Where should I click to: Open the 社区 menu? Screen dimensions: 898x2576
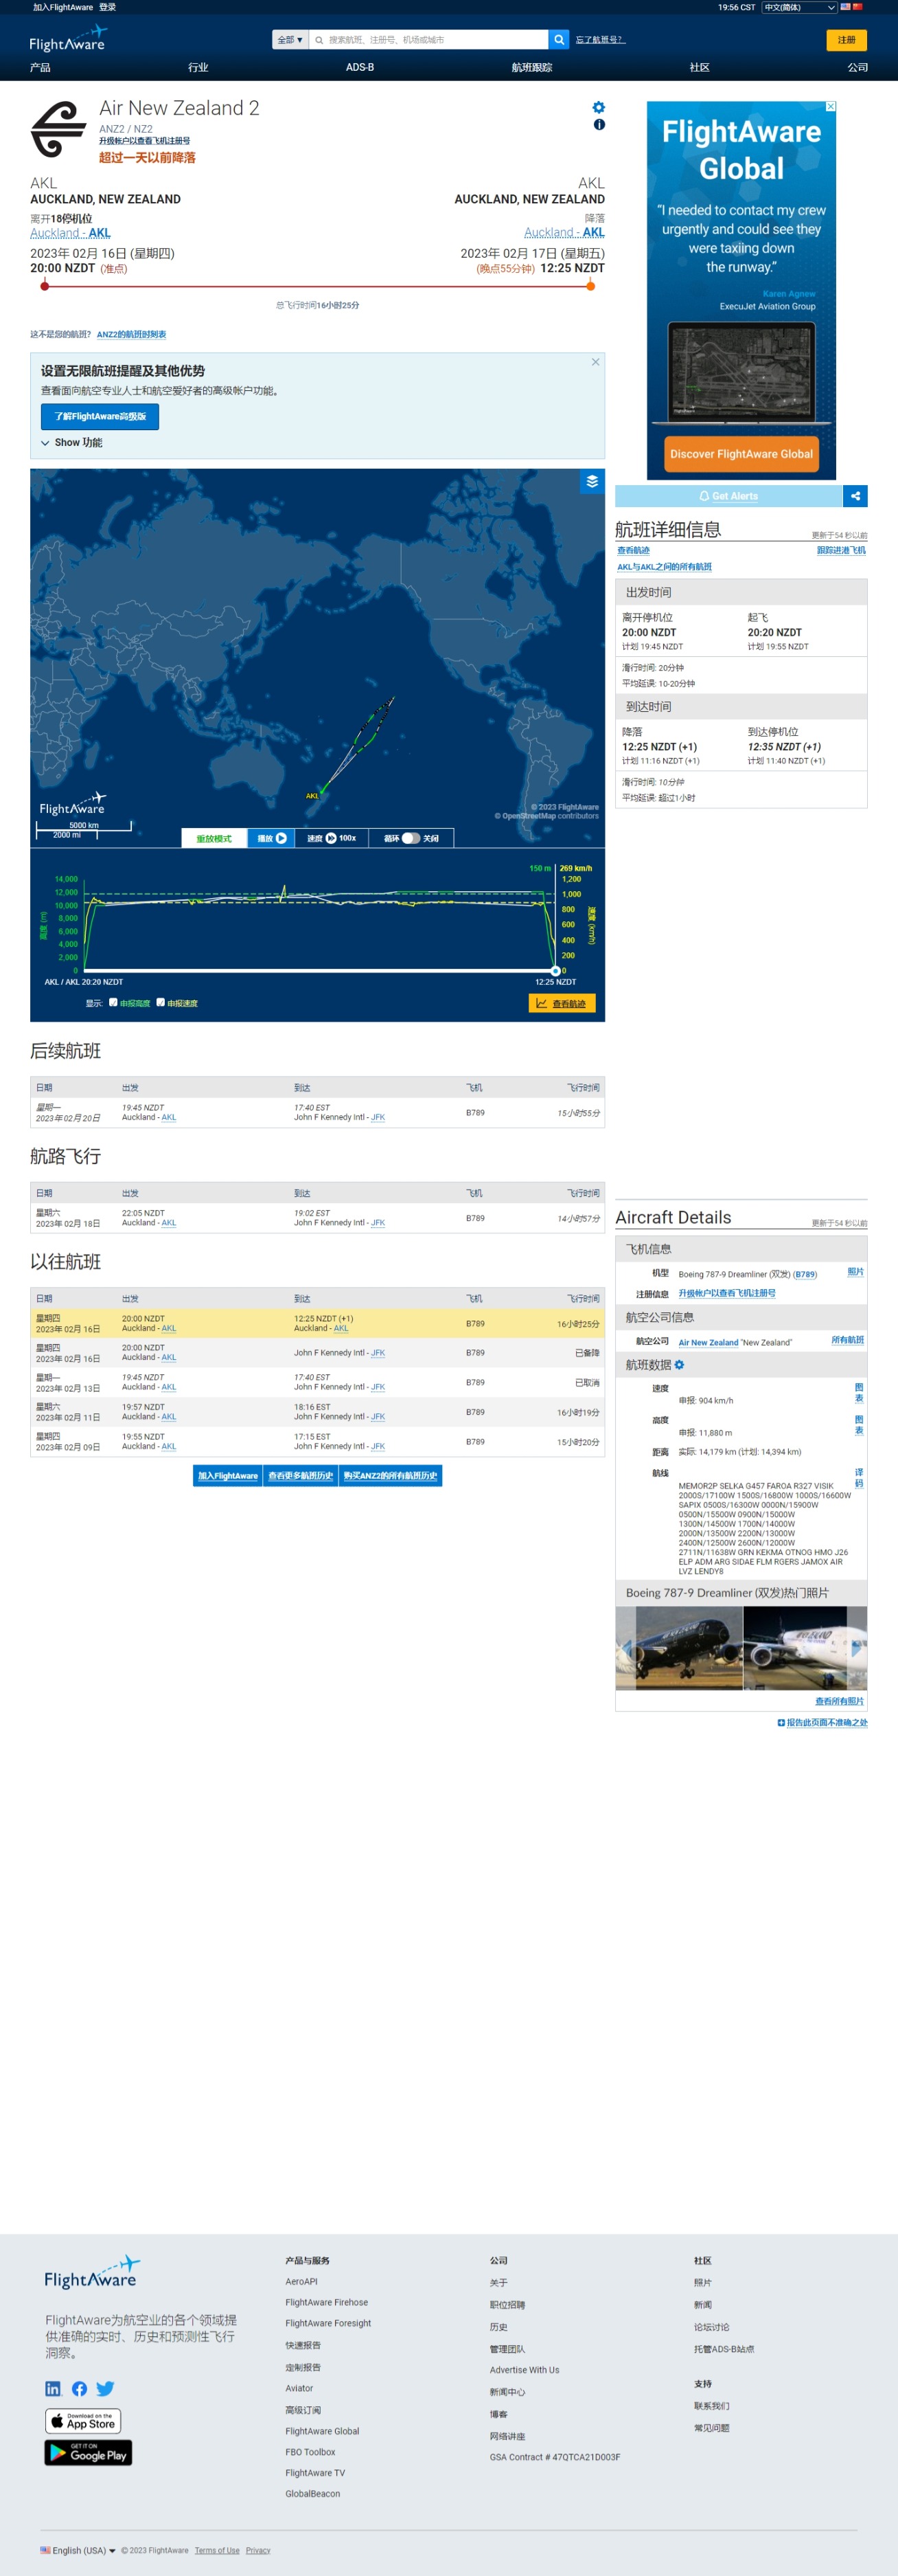699,67
